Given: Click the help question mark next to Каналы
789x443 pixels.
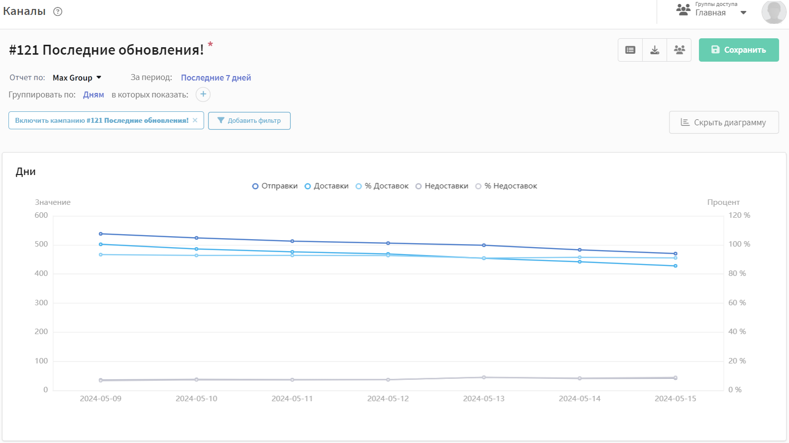Looking at the screenshot, I should point(58,11).
